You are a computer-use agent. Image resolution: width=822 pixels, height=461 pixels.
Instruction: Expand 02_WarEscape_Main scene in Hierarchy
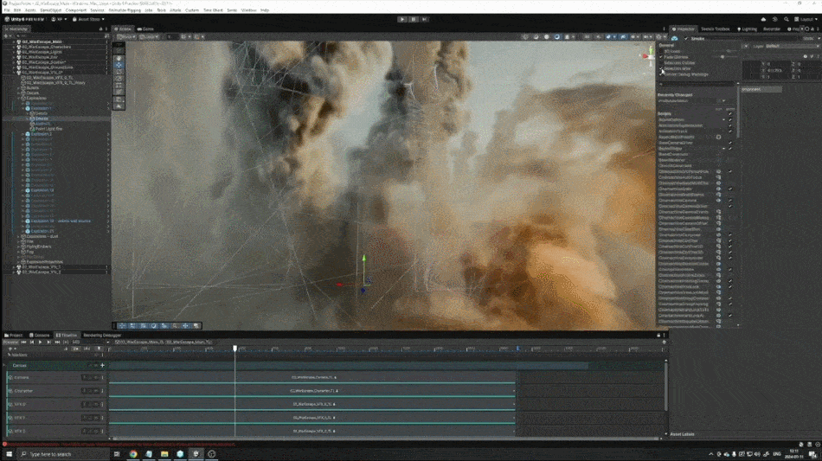14,42
